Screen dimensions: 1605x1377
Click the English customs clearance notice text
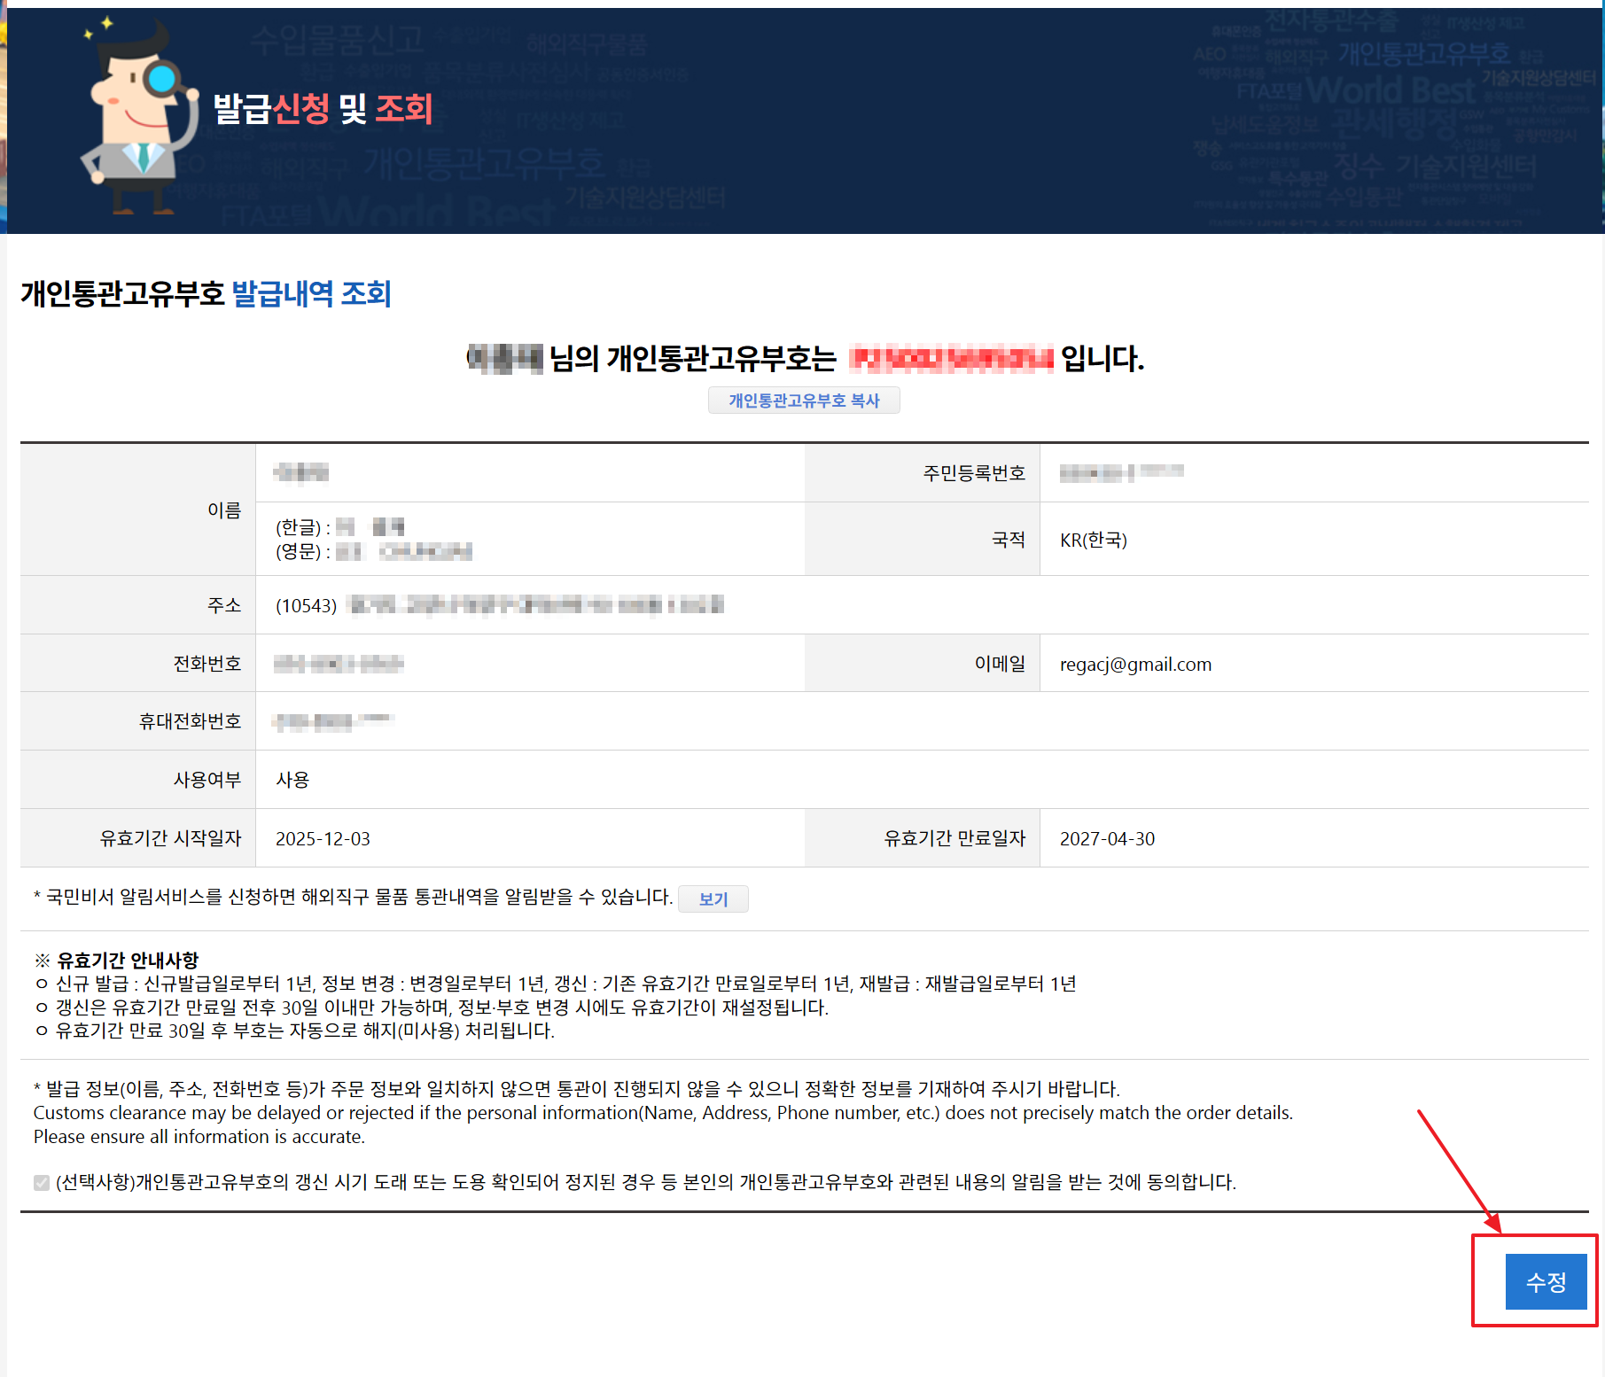[x=662, y=1113]
